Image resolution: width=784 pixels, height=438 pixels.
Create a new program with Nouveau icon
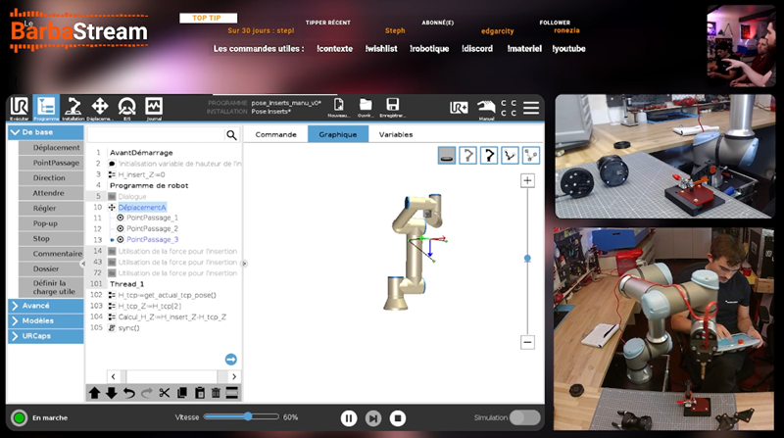pyautogui.click(x=338, y=107)
